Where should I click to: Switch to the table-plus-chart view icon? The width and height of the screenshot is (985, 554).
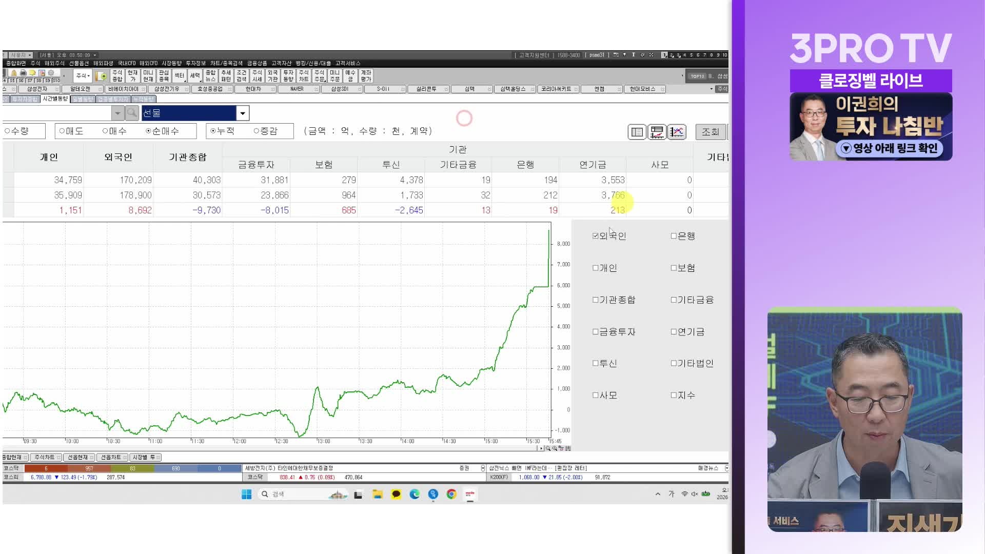coord(657,132)
